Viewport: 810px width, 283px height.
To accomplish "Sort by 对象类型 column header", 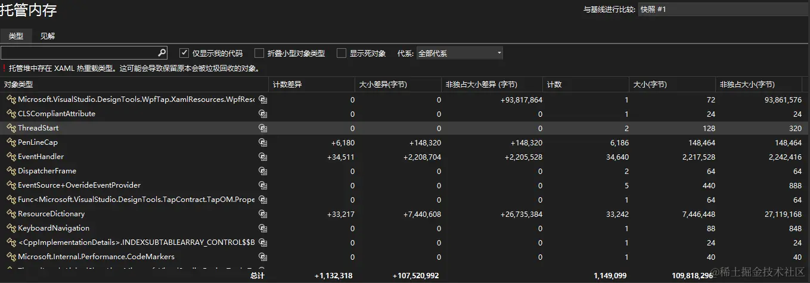I will pos(134,85).
